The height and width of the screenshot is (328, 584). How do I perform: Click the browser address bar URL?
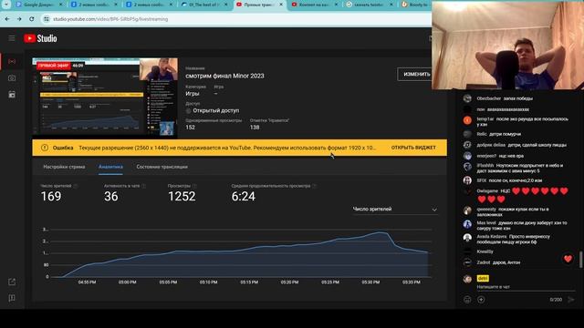(x=110, y=19)
